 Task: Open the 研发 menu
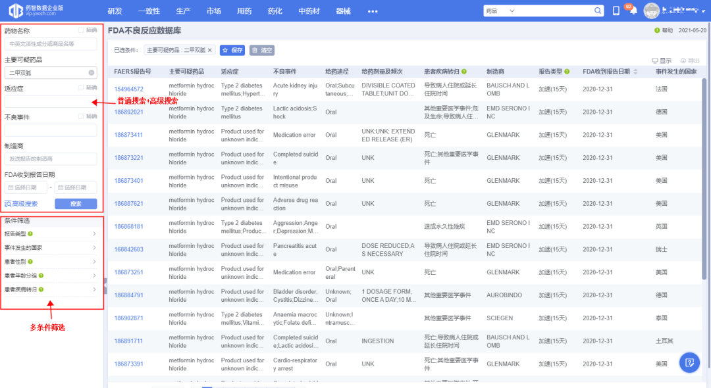(x=115, y=11)
